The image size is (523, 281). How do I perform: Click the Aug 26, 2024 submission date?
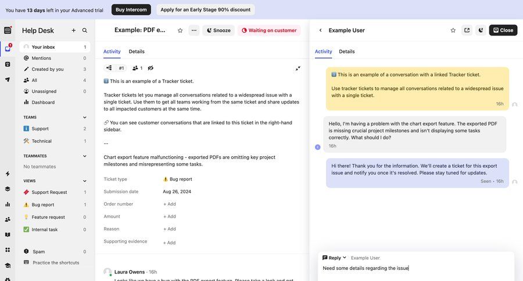(x=177, y=192)
